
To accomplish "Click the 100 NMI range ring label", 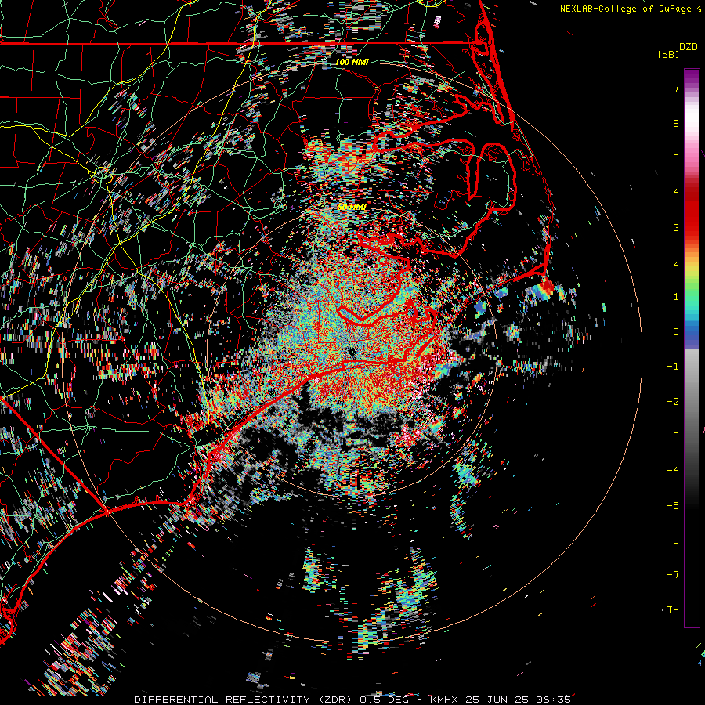I will (352, 62).
